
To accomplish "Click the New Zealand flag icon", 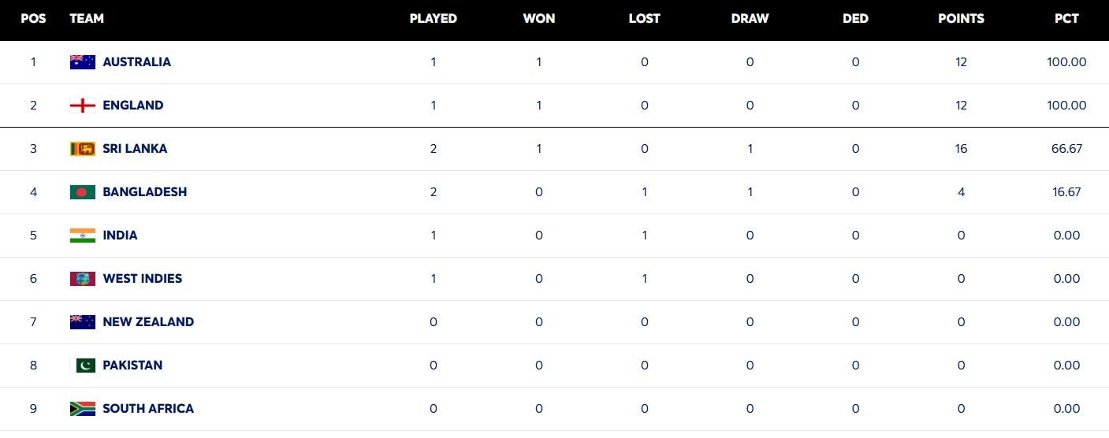I will pyautogui.click(x=83, y=322).
